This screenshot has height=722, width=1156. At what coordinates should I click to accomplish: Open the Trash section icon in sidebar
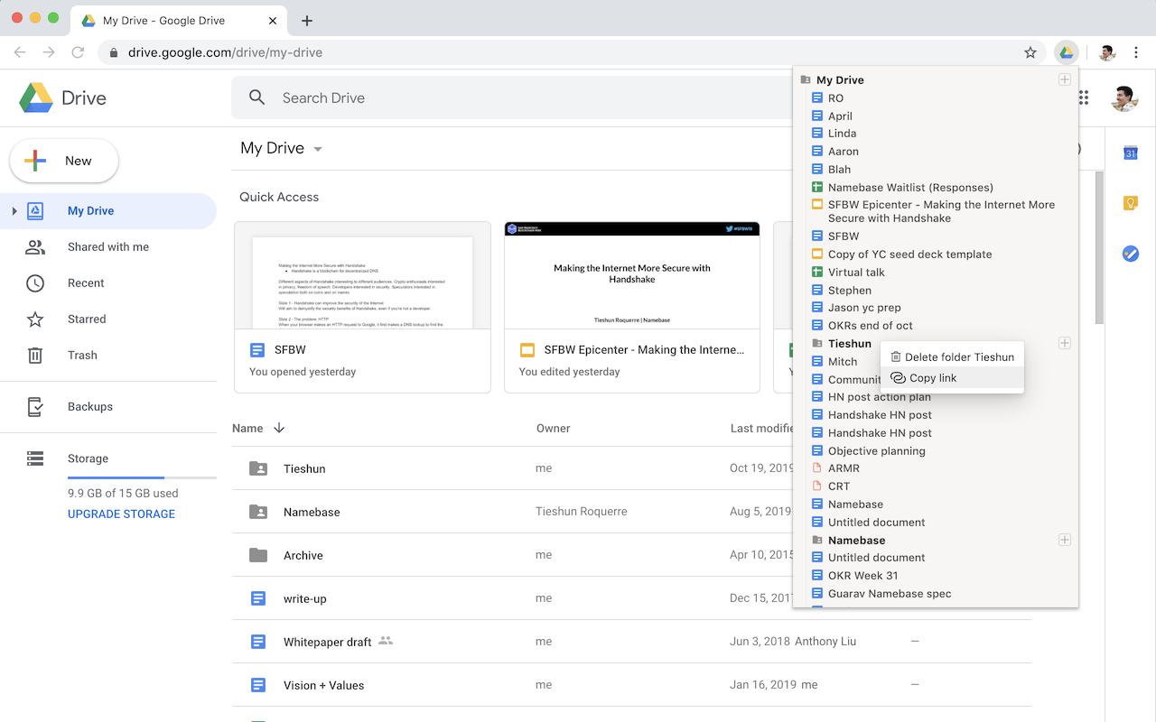34,355
